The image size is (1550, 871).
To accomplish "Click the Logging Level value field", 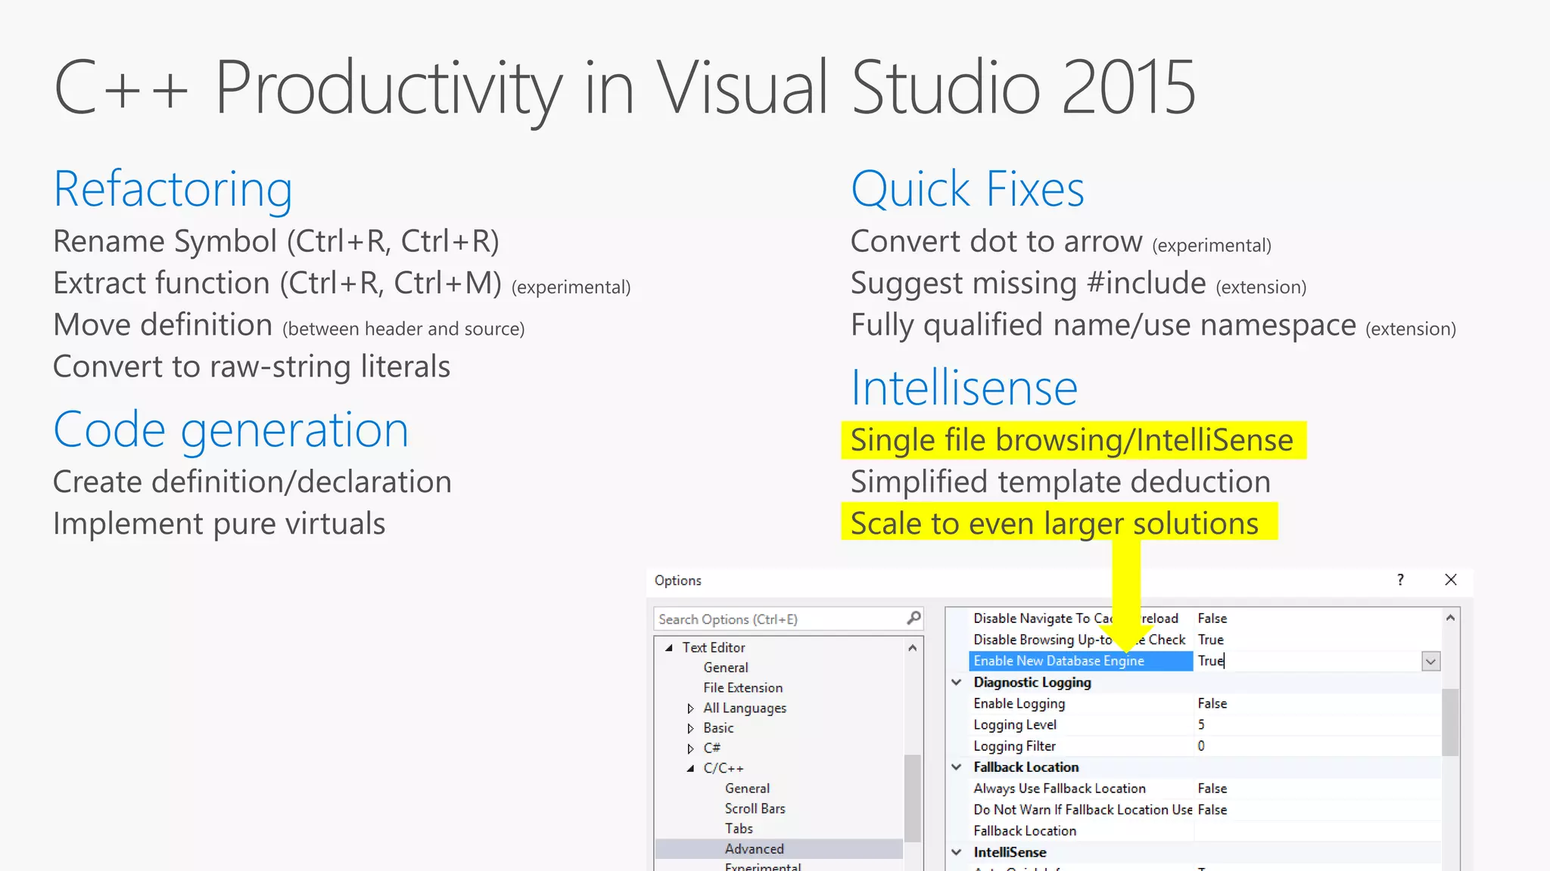I will pos(1317,725).
